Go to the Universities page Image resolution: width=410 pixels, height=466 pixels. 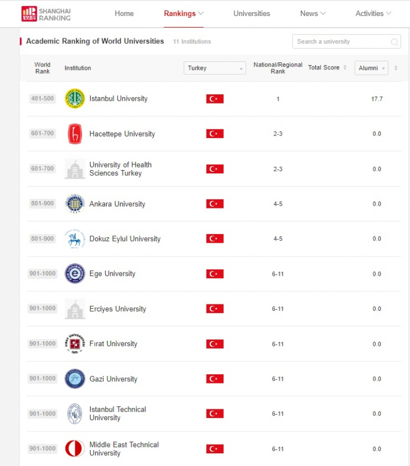pos(252,14)
